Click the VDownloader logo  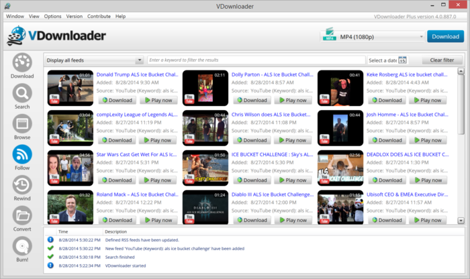(x=56, y=36)
